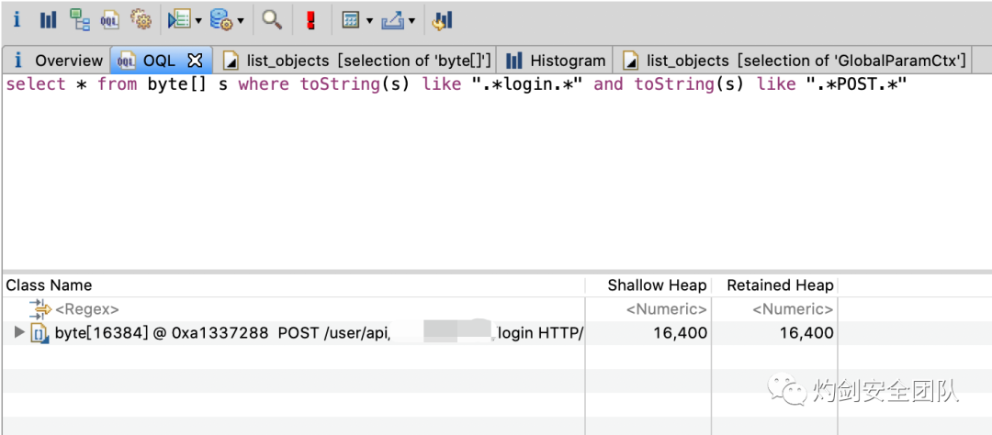Close the OQL tab
The width and height of the screenshot is (992, 435).
tap(197, 61)
